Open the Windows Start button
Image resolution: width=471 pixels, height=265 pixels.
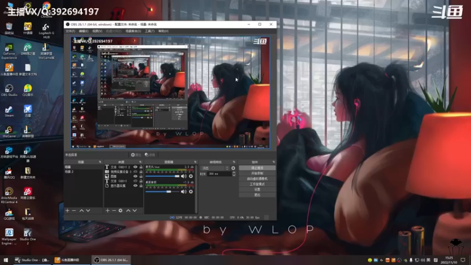tap(6, 260)
